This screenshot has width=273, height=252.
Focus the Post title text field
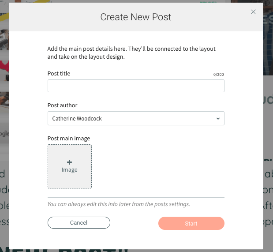tap(136, 86)
